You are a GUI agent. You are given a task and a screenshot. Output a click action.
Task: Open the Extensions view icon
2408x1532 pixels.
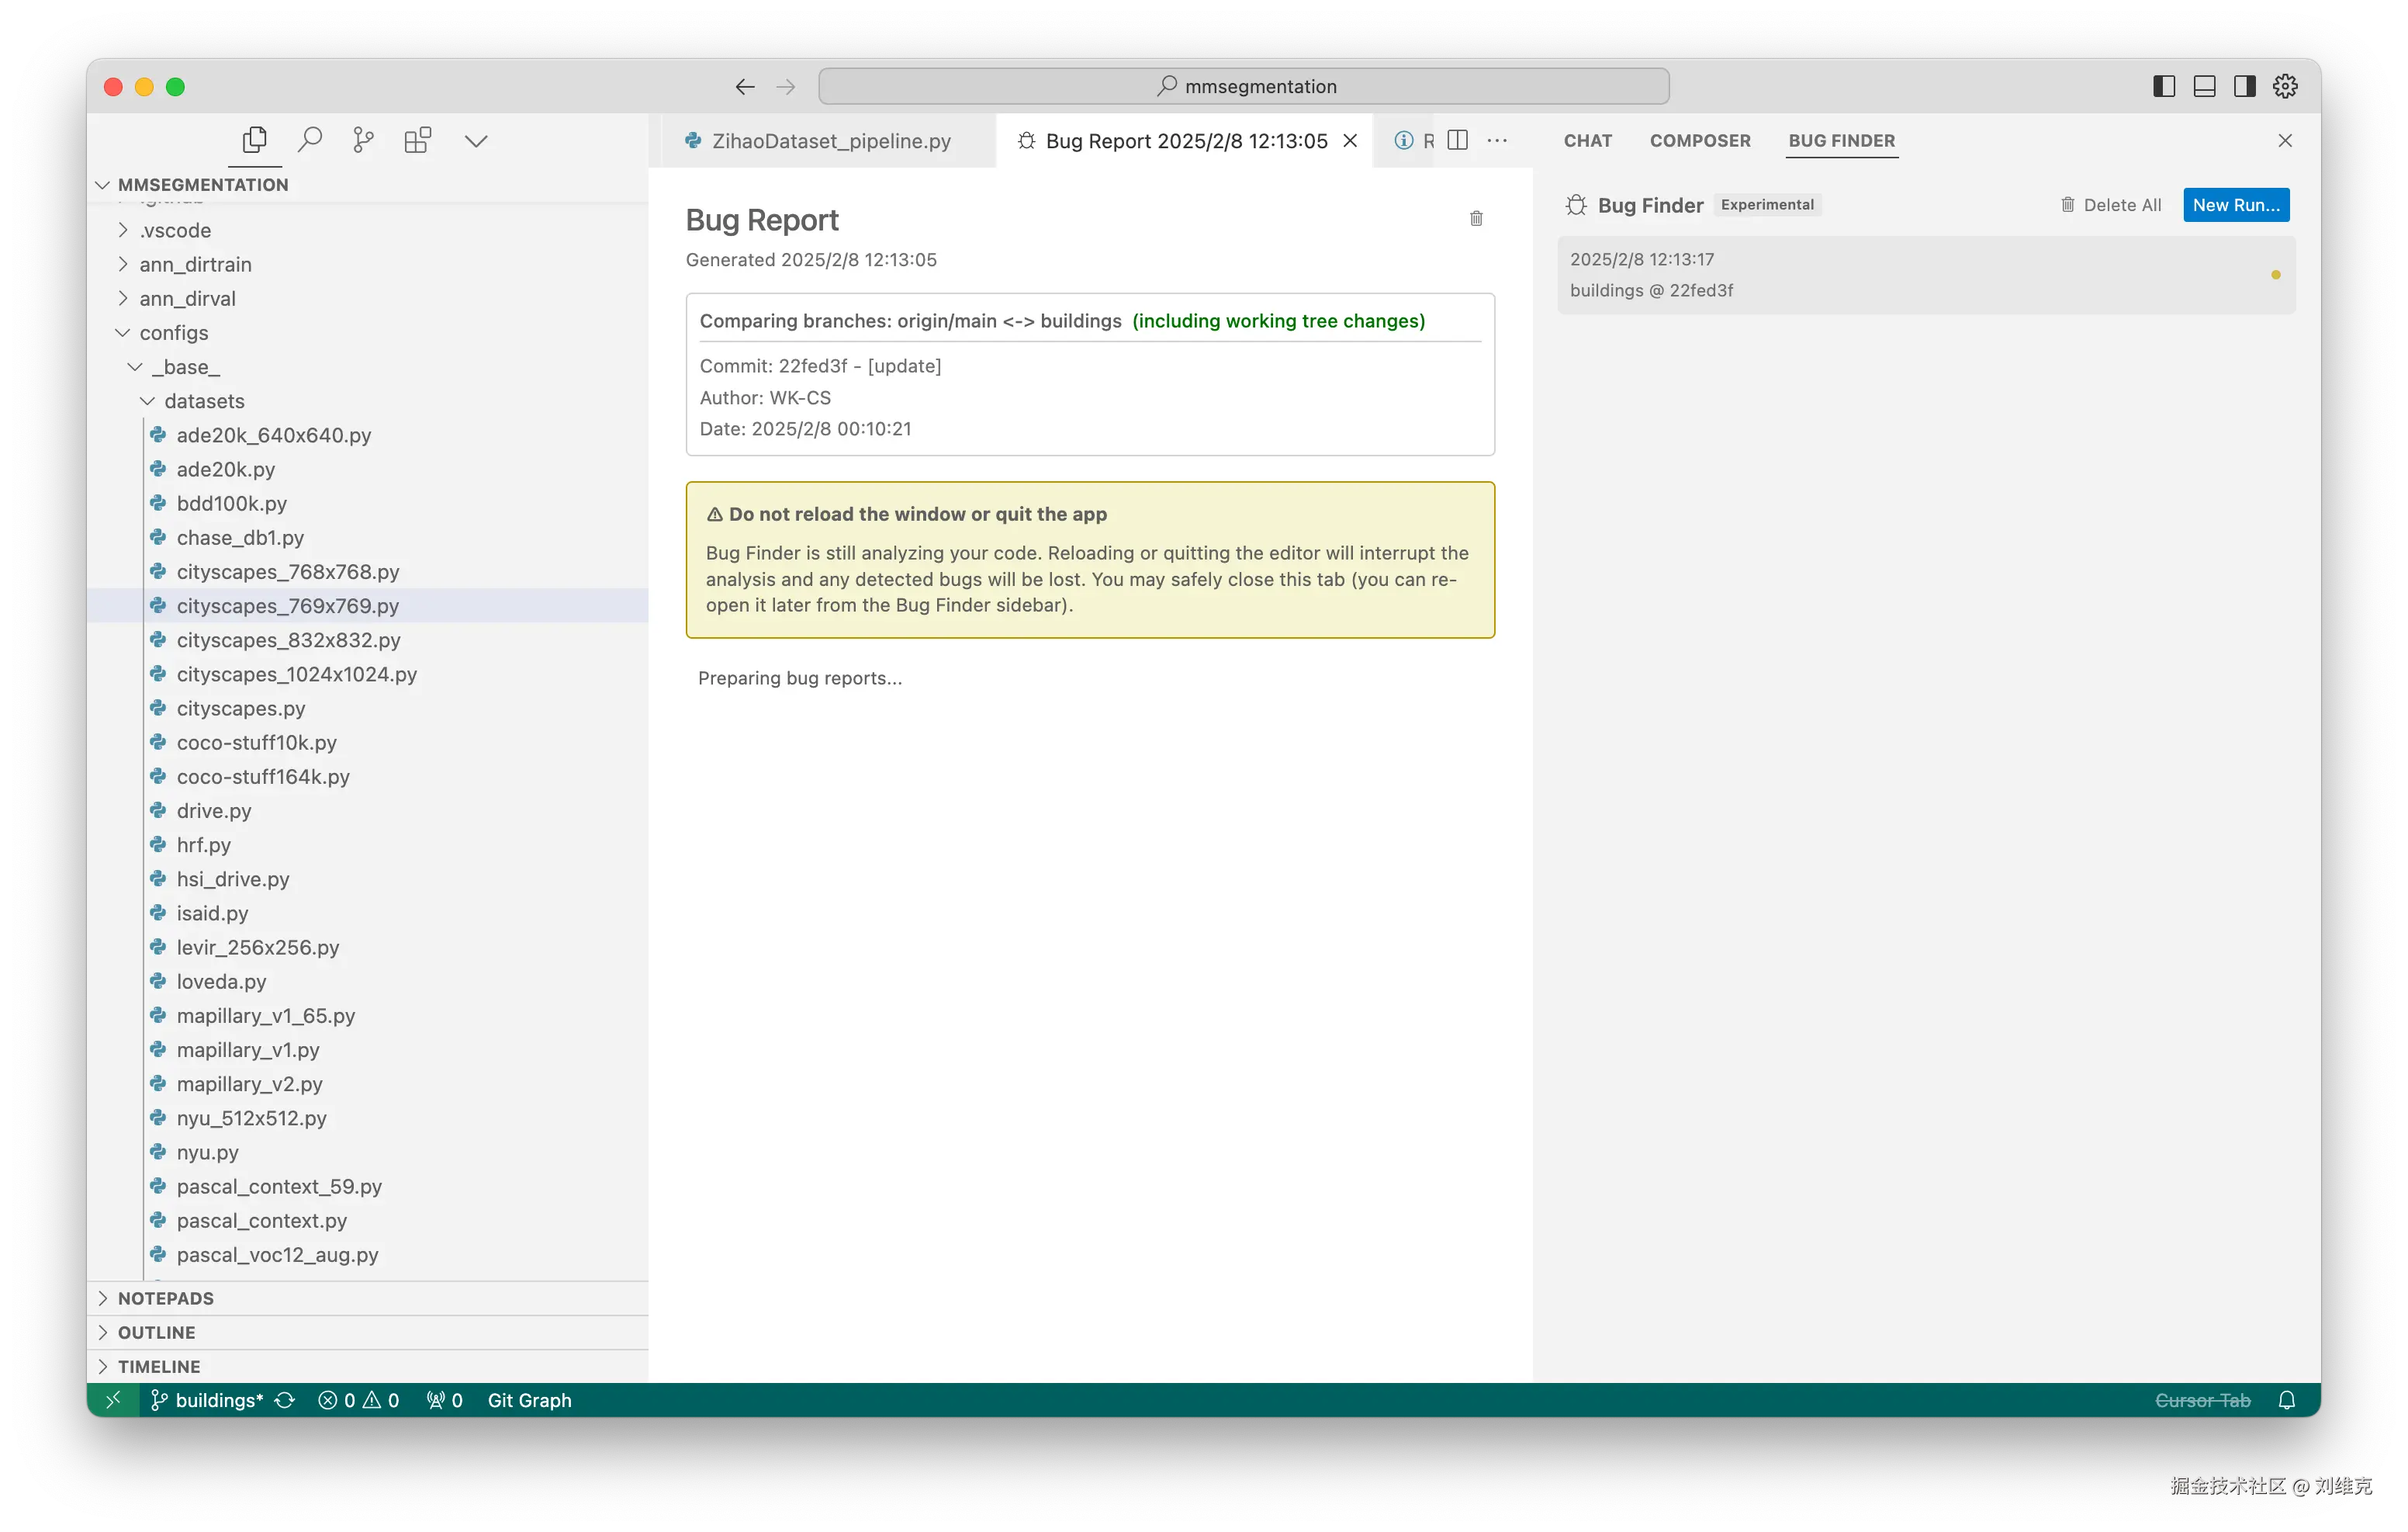pos(417,140)
